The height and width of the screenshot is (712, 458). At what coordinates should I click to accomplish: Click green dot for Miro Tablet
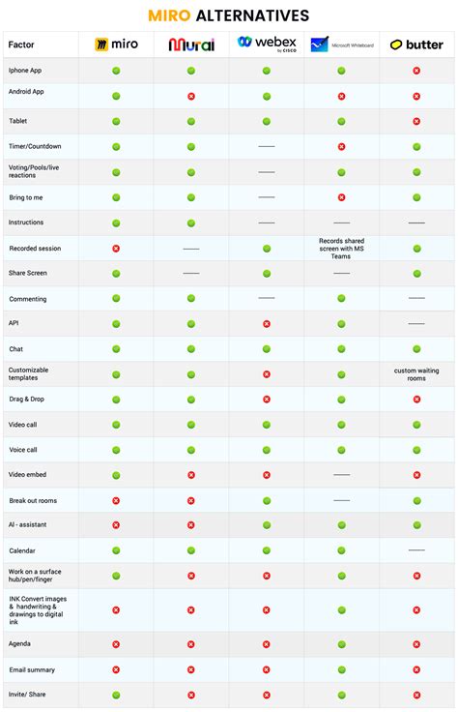click(x=116, y=121)
